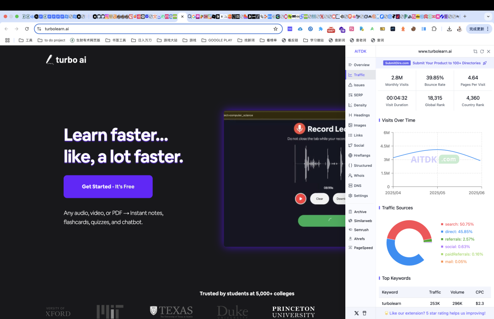Open the Headings section
The image size is (494, 319).
[359, 115]
